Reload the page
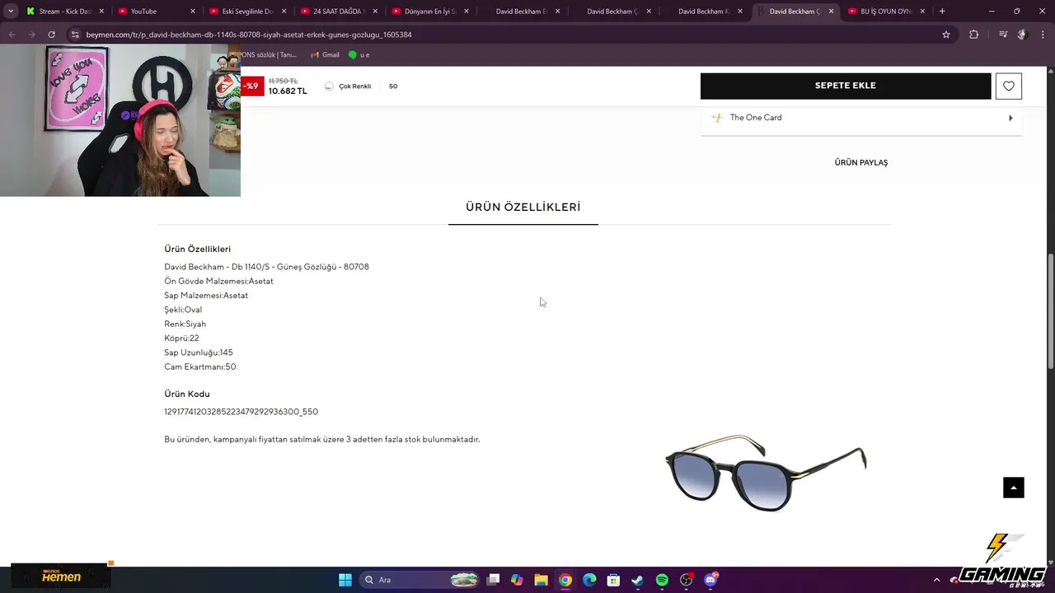This screenshot has height=593, width=1055. [x=51, y=35]
